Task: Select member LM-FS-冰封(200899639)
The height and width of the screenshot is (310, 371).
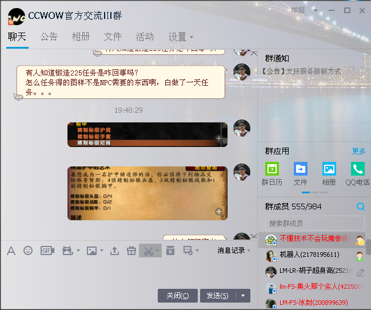Action: (x=312, y=303)
